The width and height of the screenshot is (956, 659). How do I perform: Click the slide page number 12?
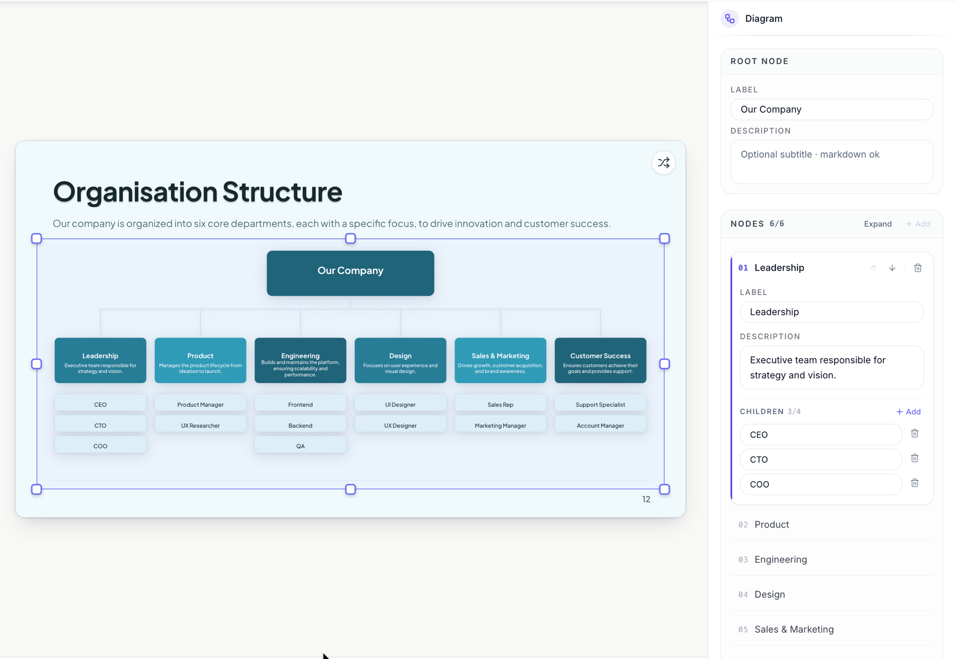point(646,499)
